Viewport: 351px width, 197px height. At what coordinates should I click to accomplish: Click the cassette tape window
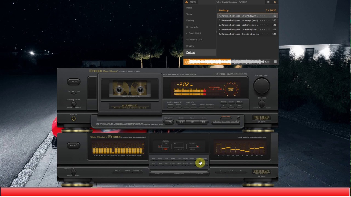coord(129,89)
